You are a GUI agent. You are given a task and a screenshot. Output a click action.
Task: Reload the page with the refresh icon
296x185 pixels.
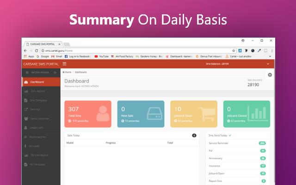37,50
